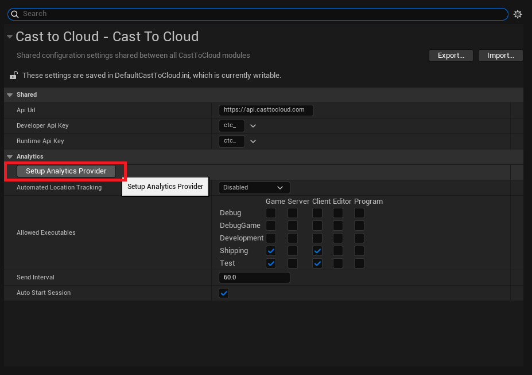Open the settings gear icon
532x375 pixels.
pos(518,14)
